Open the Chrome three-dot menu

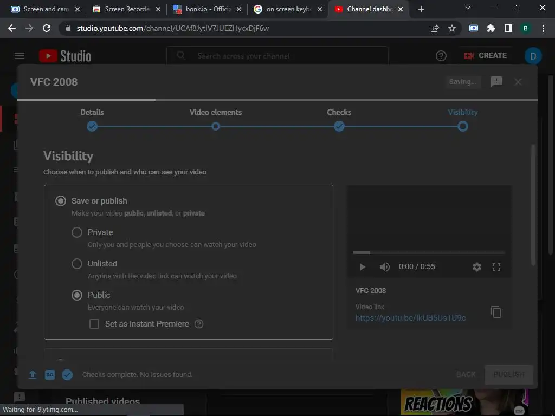pos(543,28)
